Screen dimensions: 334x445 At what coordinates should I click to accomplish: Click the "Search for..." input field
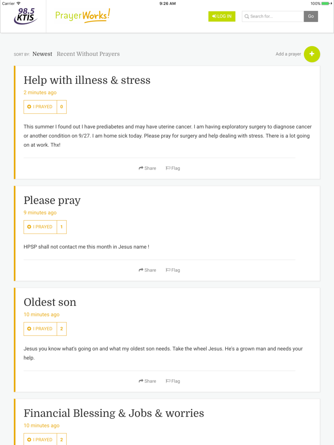click(x=272, y=16)
